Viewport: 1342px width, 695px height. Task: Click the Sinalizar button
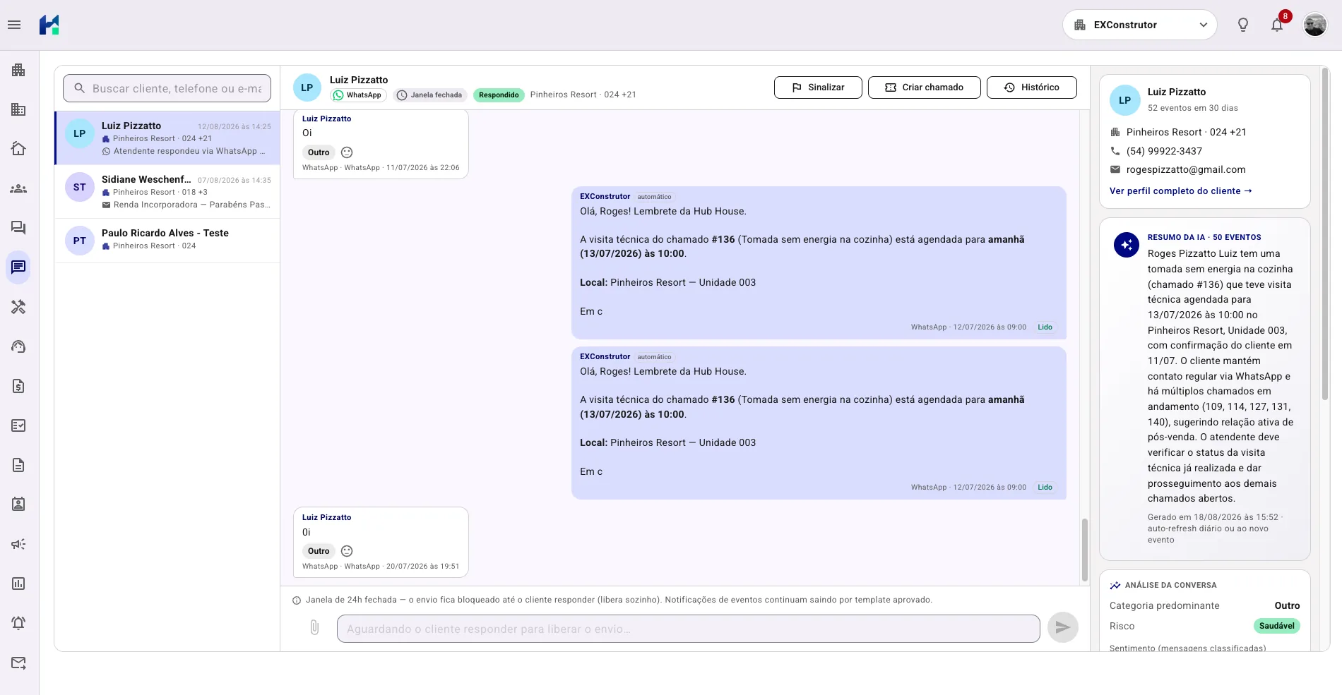818,87
